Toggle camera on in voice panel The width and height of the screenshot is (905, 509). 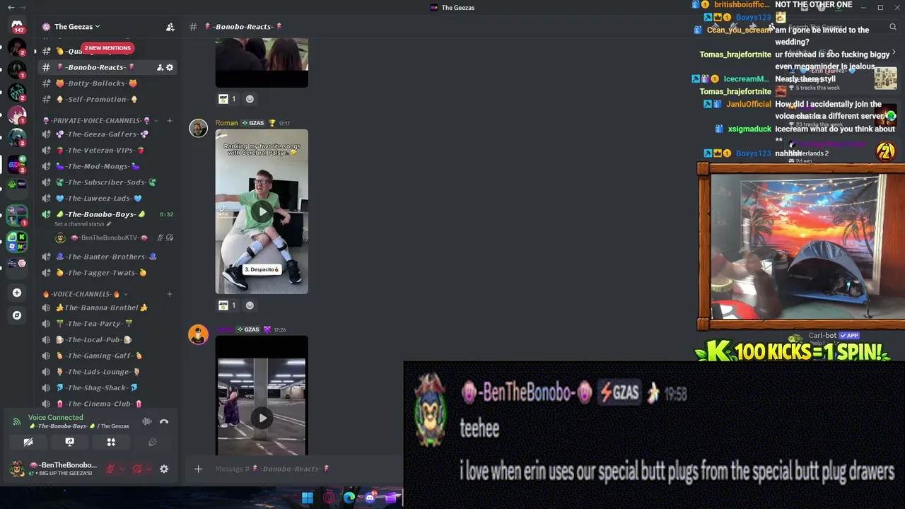point(28,442)
